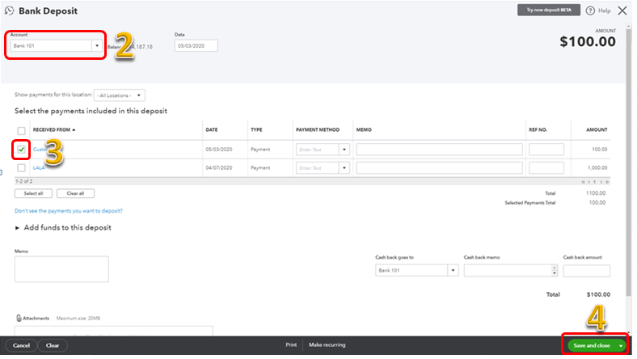Check the LALA payment row checkbox

pyautogui.click(x=21, y=167)
